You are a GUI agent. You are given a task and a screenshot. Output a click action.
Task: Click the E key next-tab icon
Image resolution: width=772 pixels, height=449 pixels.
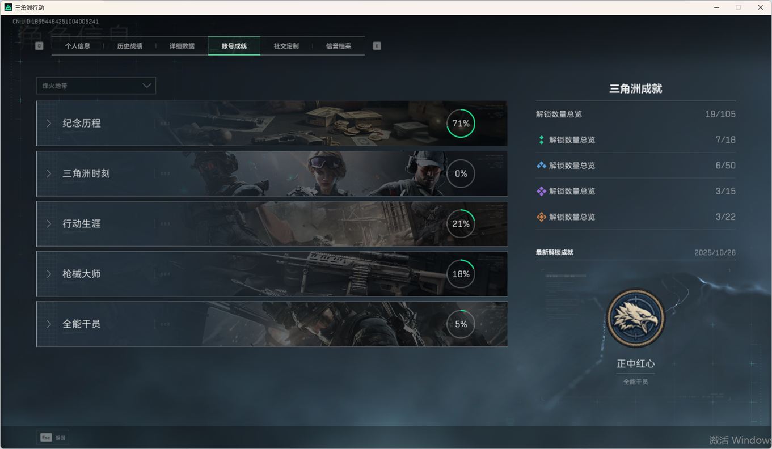(377, 46)
